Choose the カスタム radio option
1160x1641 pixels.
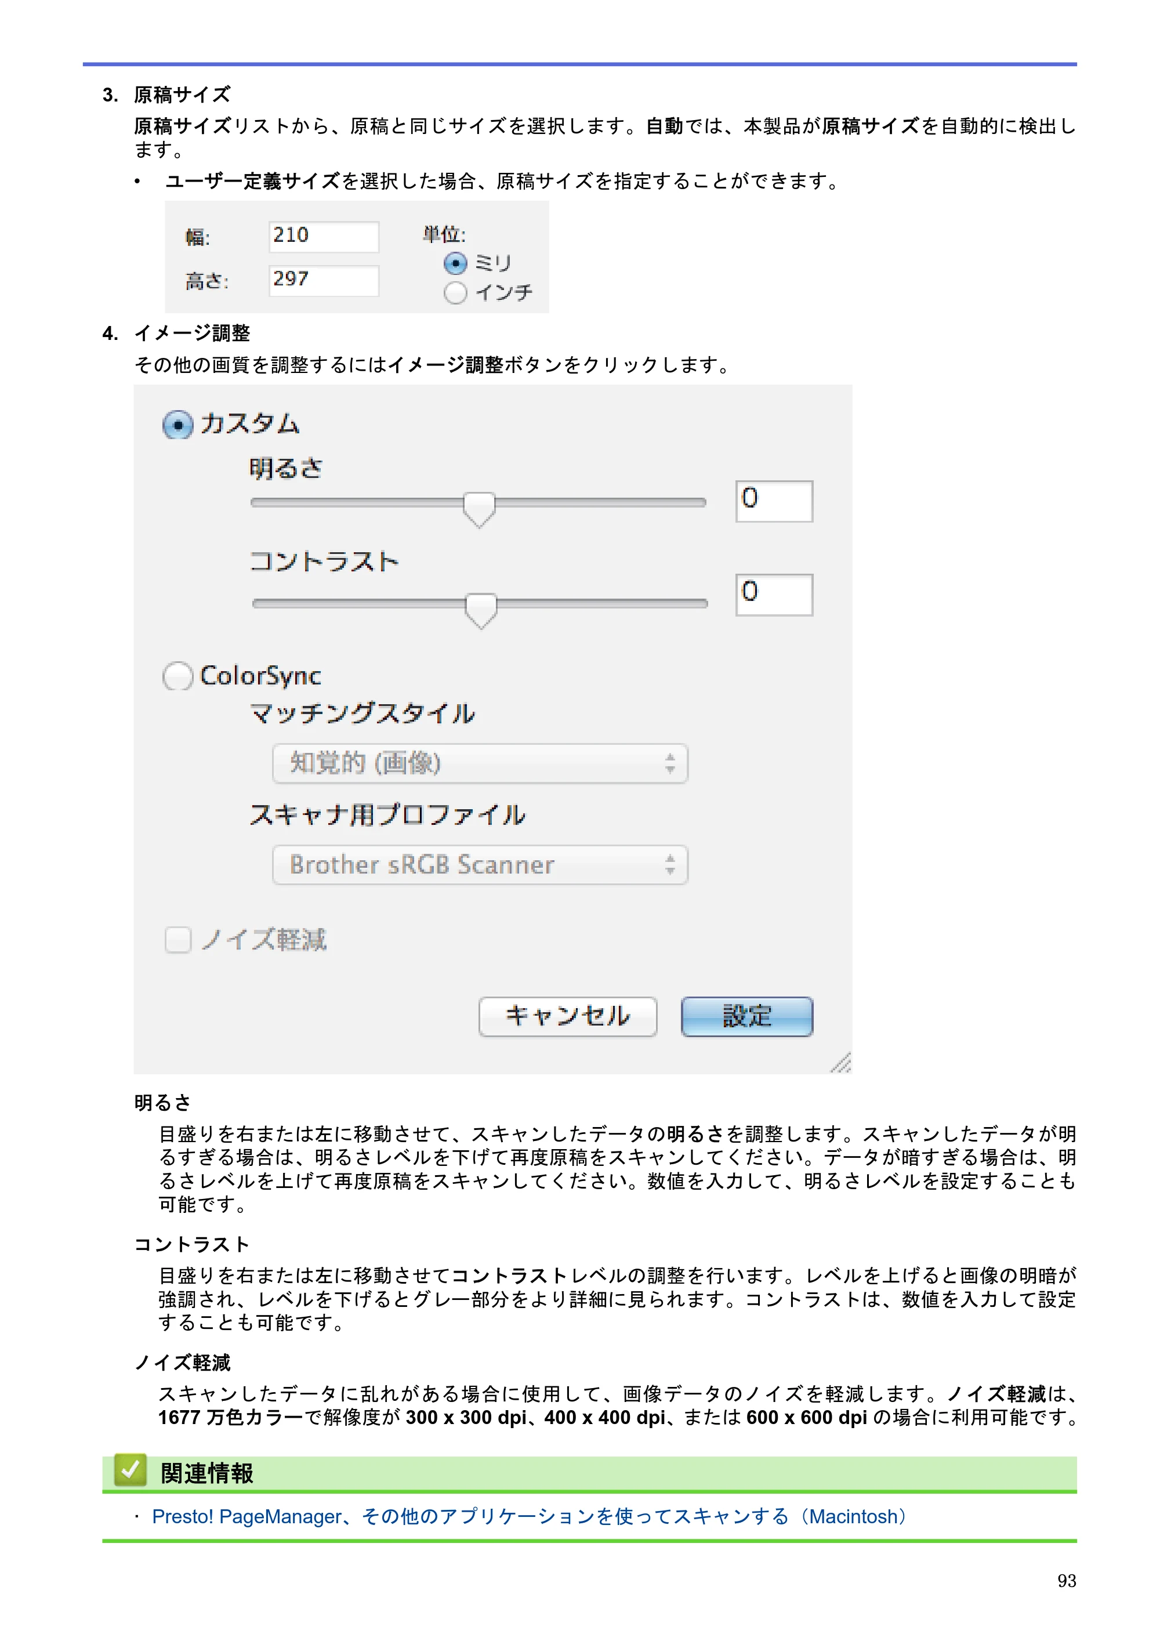[178, 425]
